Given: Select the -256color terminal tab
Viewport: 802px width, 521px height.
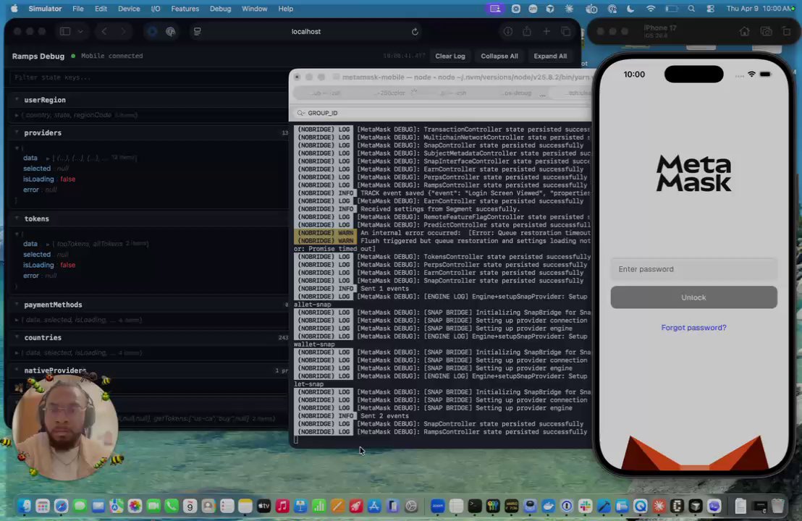Looking at the screenshot, I should point(392,93).
